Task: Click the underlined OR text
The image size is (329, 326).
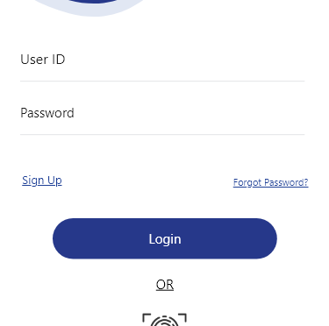Action: [x=165, y=285]
